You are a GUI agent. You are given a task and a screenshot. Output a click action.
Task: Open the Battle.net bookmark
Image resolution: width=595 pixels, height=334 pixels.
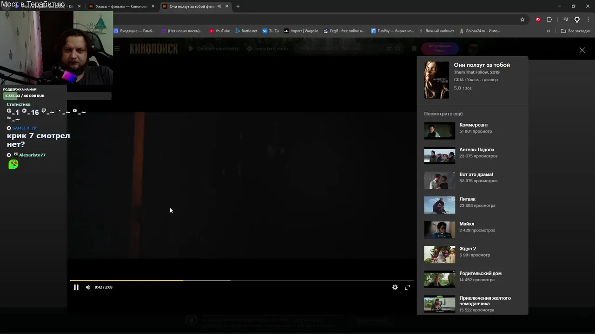click(x=246, y=31)
